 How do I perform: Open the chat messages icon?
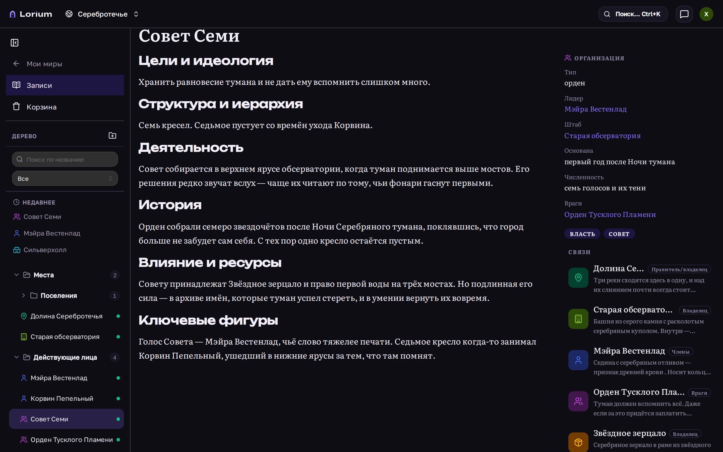pos(684,14)
